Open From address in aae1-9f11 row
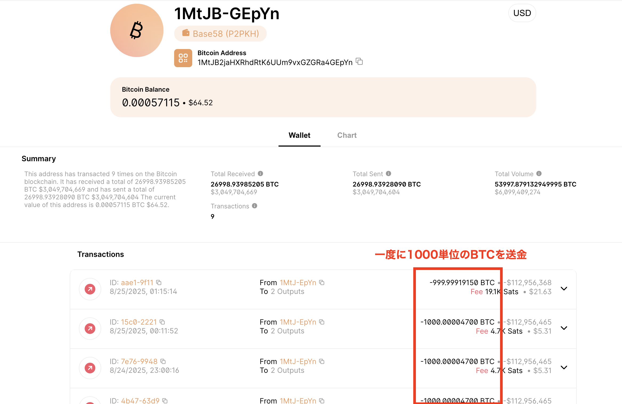 point(298,282)
